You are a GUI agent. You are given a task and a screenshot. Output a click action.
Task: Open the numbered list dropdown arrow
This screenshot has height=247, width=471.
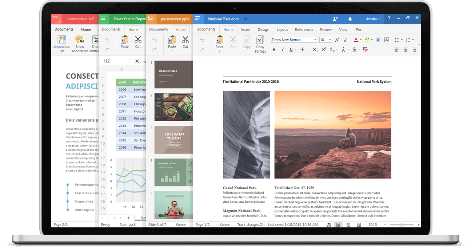click(x=413, y=40)
